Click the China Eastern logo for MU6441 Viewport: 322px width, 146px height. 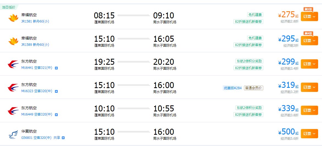click(13, 64)
